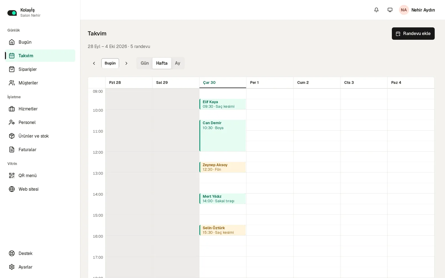Open Can Demir 10:30 Boya appointment

222,136
